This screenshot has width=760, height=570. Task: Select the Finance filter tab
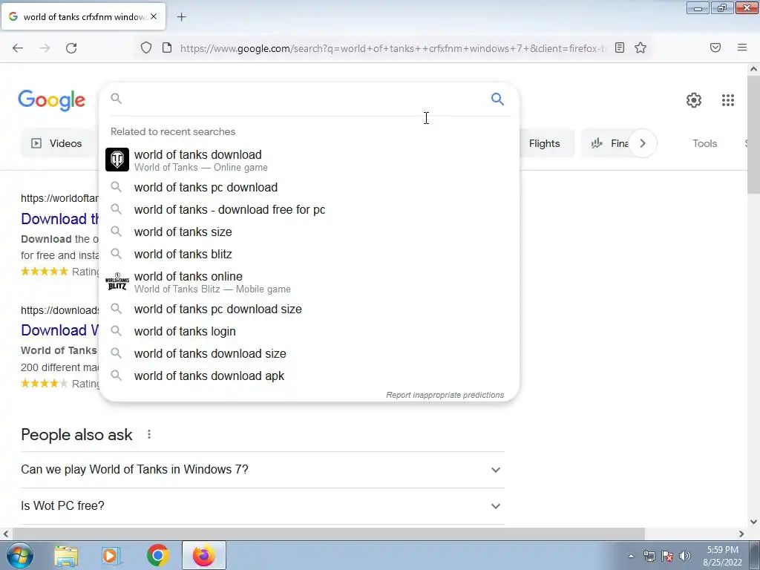(x=610, y=143)
